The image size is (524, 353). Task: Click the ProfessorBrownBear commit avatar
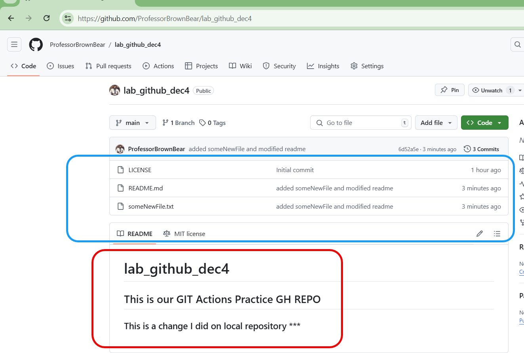pos(120,149)
